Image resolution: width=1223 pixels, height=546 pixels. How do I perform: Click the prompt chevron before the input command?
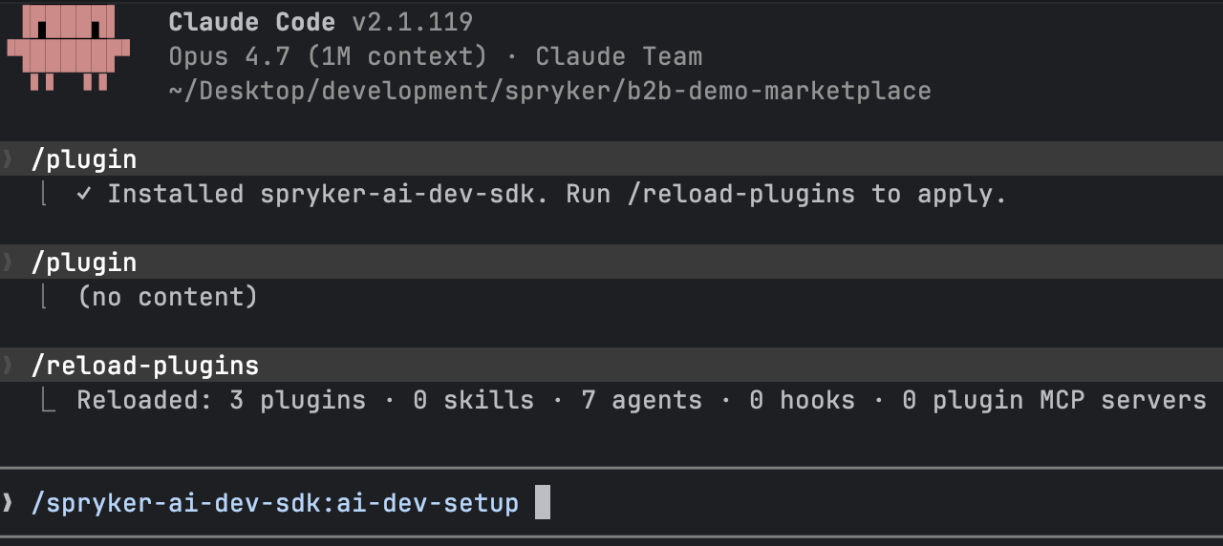point(9,502)
